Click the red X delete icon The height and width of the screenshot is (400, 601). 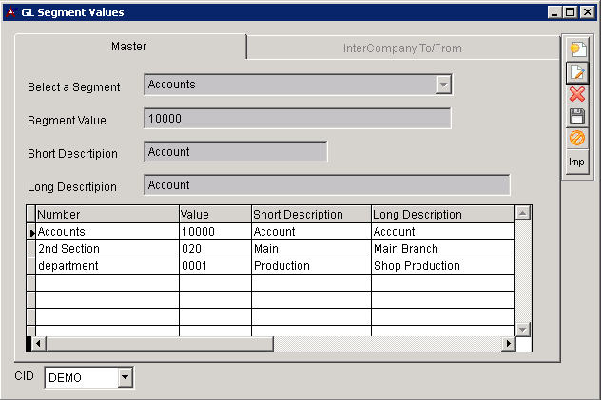(576, 94)
